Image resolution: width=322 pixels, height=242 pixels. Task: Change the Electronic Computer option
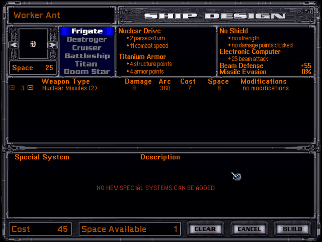pos(250,51)
